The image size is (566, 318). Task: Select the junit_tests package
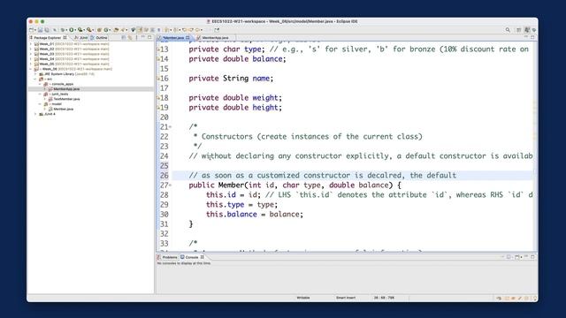click(59, 95)
